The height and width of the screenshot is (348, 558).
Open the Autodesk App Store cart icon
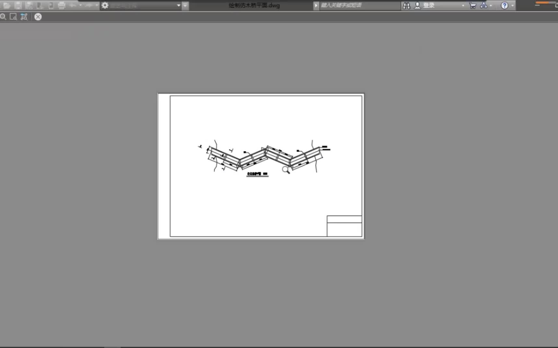(473, 5)
